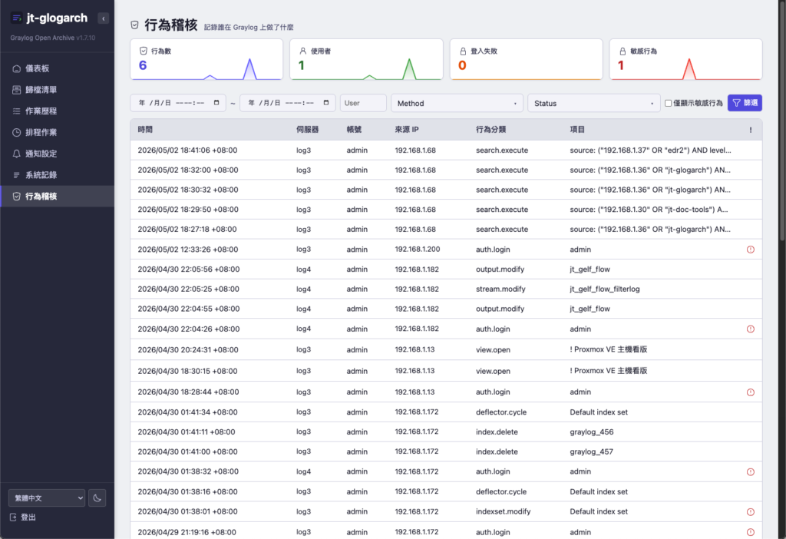786x539 pixels.
Task: Click the 行為分類 column header
Action: pos(490,129)
